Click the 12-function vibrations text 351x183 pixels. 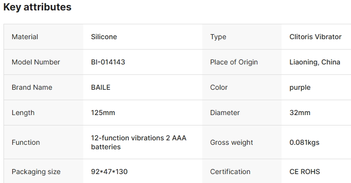[127, 138]
